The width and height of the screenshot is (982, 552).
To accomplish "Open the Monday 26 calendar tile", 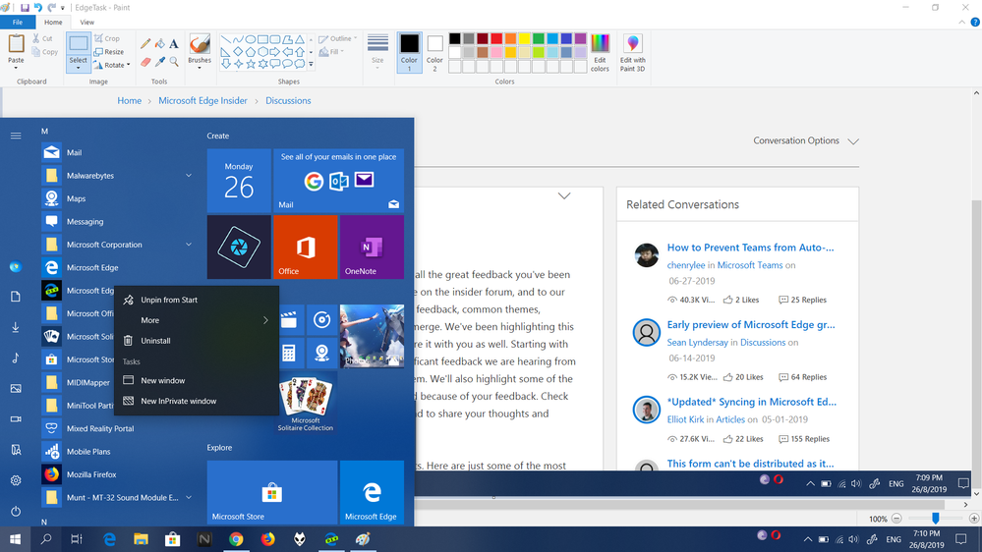I will [x=239, y=181].
